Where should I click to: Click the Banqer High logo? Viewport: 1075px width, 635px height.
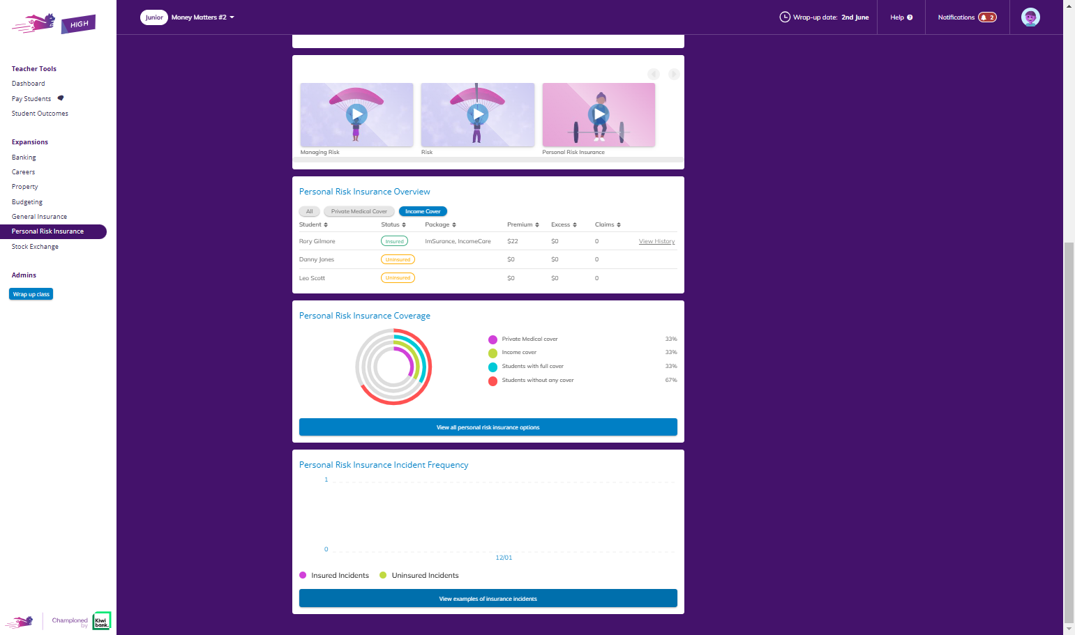pos(54,24)
